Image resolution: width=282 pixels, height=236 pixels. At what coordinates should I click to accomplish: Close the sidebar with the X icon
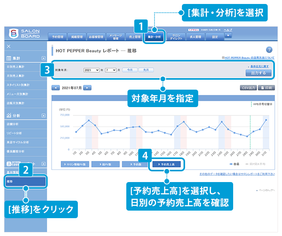coord(9,46)
